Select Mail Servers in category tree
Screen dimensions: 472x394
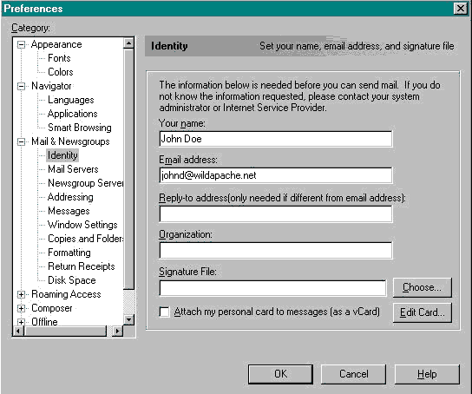(x=73, y=169)
